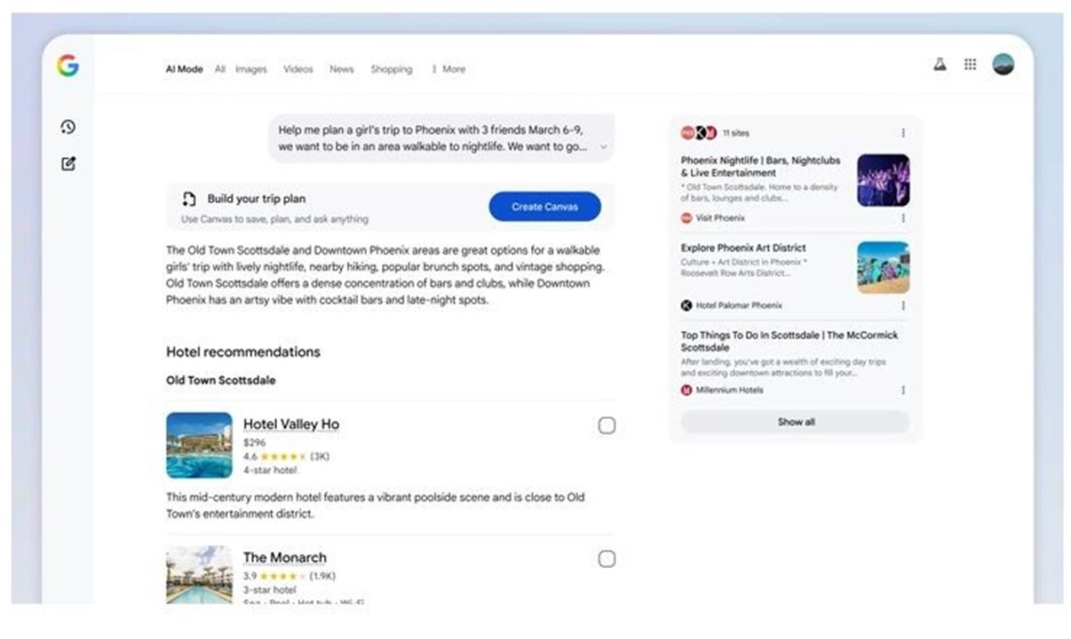Image resolution: width=1071 pixels, height=639 pixels.
Task: Start a new chat with compose icon
Action: pos(67,164)
